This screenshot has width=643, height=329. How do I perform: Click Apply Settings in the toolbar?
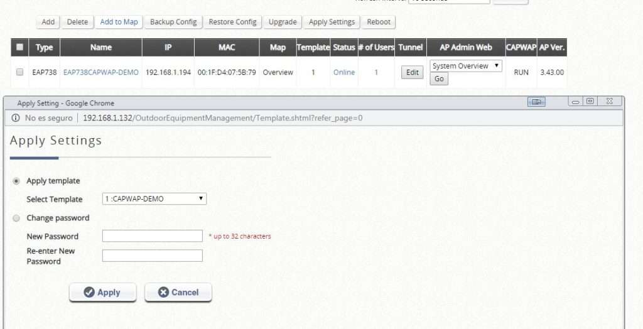pos(332,22)
